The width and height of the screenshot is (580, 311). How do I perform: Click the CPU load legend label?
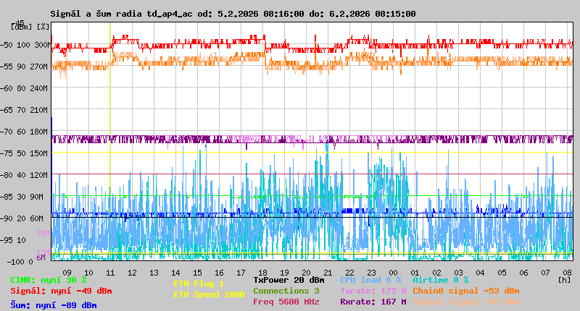click(370, 280)
